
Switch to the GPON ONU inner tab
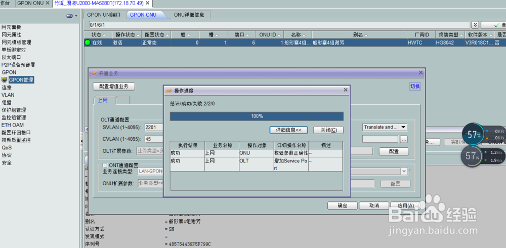pos(143,15)
